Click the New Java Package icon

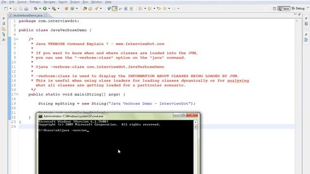click(66, 9)
